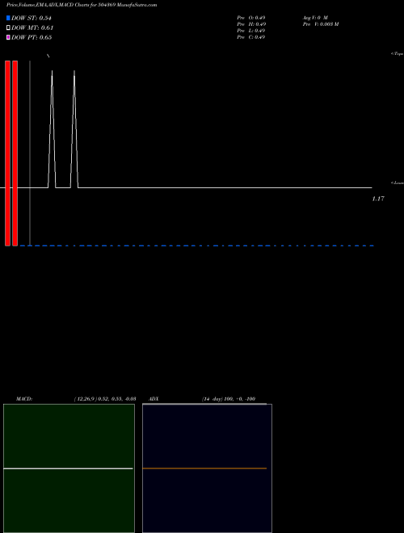
Task: Click the blue DOW ST legend swatch
Action: (8, 18)
